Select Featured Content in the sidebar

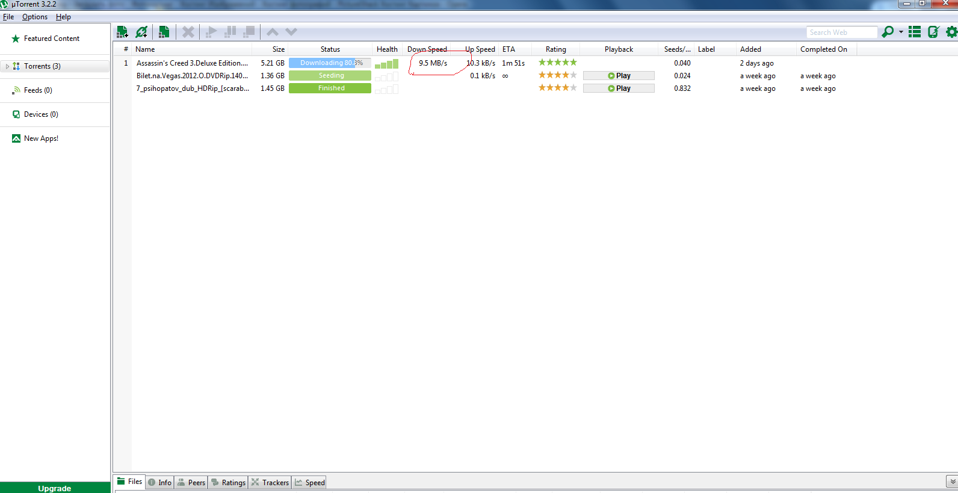51,39
